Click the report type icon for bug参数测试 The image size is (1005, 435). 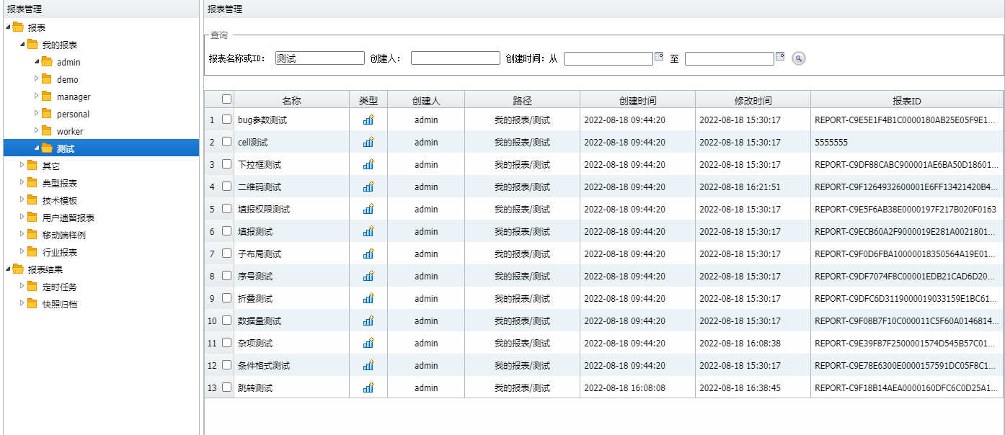point(368,120)
